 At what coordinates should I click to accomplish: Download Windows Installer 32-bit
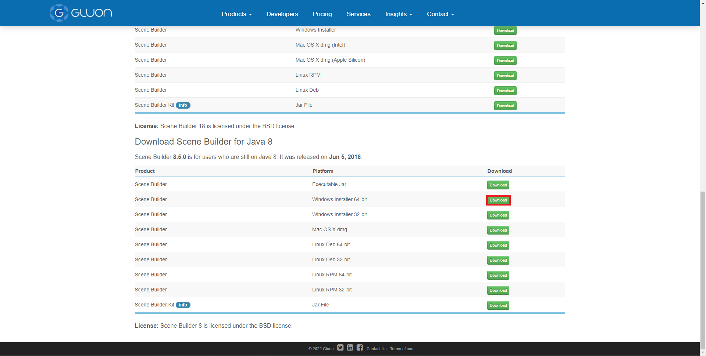coord(498,215)
